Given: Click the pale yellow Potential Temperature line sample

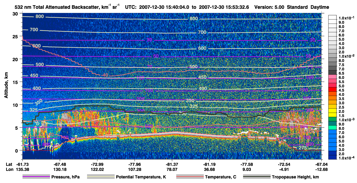Looking at the screenshot, I should pos(101,177).
